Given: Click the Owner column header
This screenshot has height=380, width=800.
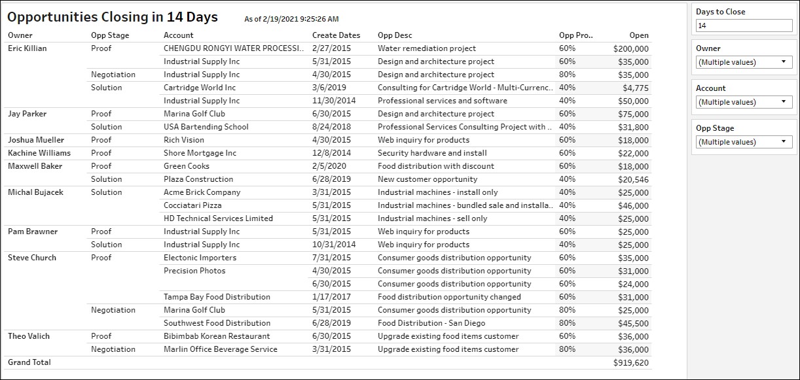Looking at the screenshot, I should (20, 35).
